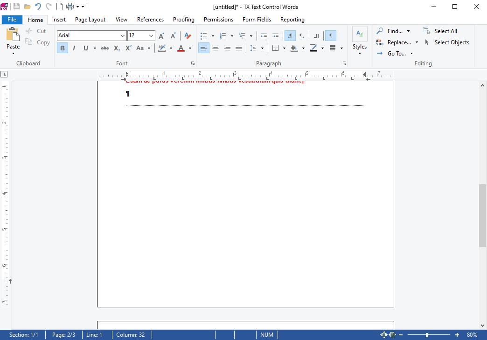The height and width of the screenshot is (340, 487).
Task: Click the numbered list icon
Action: click(223, 36)
